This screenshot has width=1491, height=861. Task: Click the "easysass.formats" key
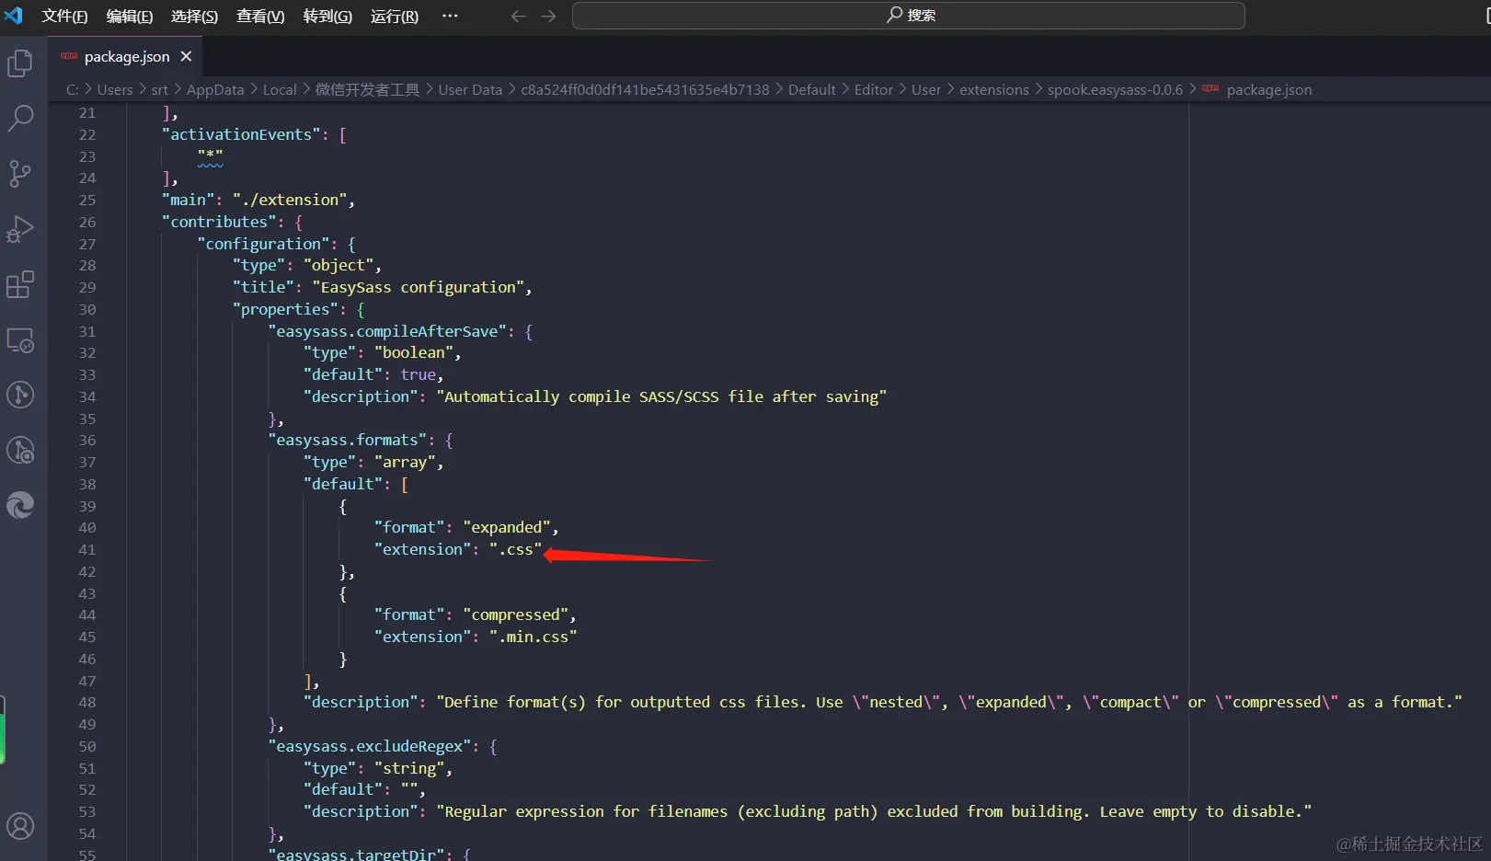347,440
